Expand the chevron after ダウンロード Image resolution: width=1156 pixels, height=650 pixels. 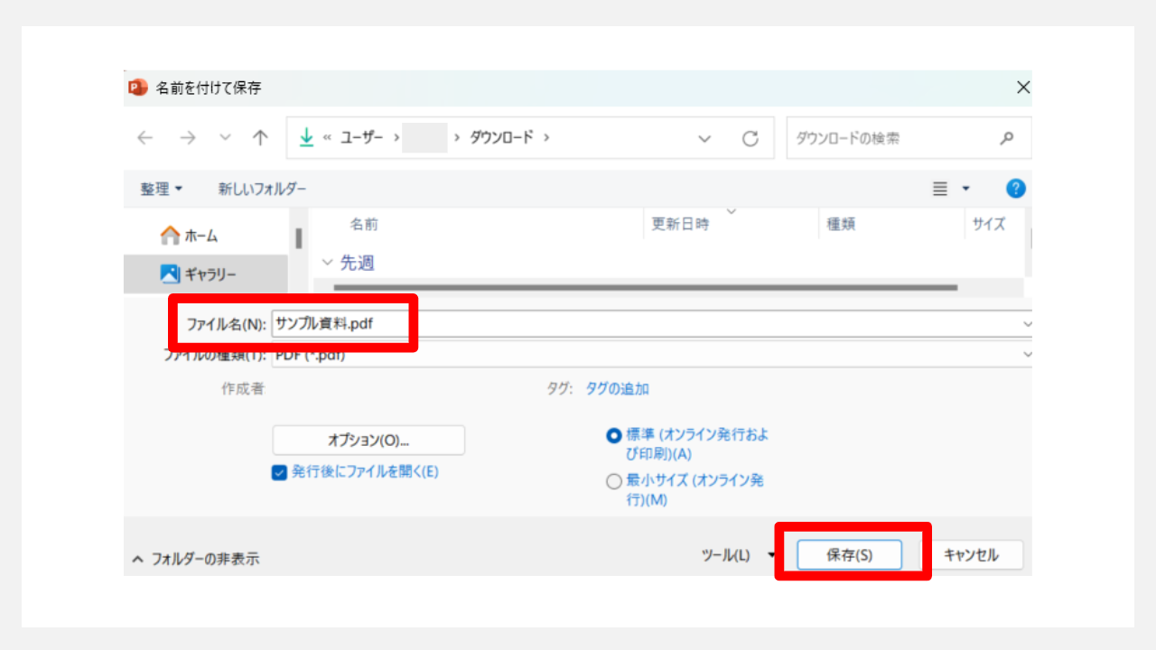click(546, 138)
